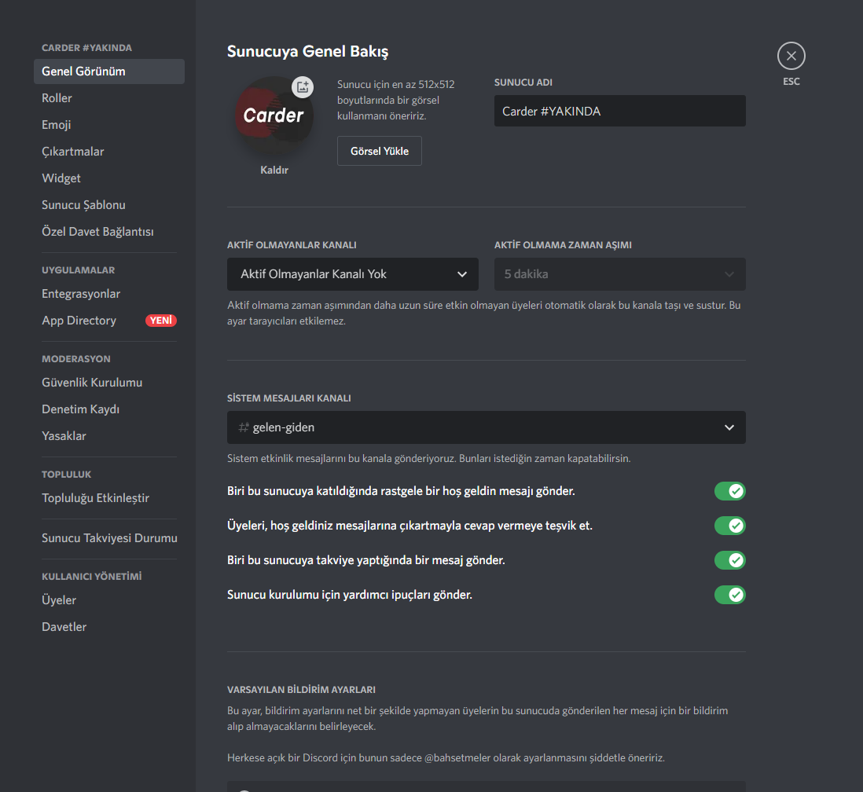
Task: Close settings with the ESC circle icon
Action: point(791,56)
